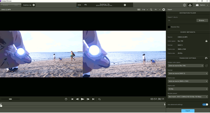This screenshot has width=210, height=113.
Task: Click the right stabilized video preview
Action: pyautogui.click(x=125, y=54)
